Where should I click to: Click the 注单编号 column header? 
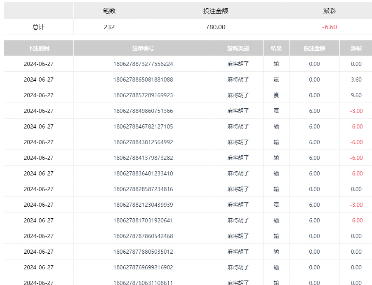[143, 48]
